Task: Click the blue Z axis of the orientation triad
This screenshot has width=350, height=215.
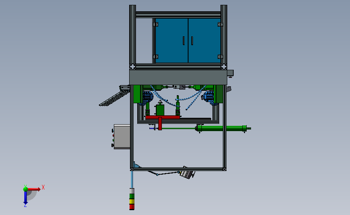Action: [25, 198]
